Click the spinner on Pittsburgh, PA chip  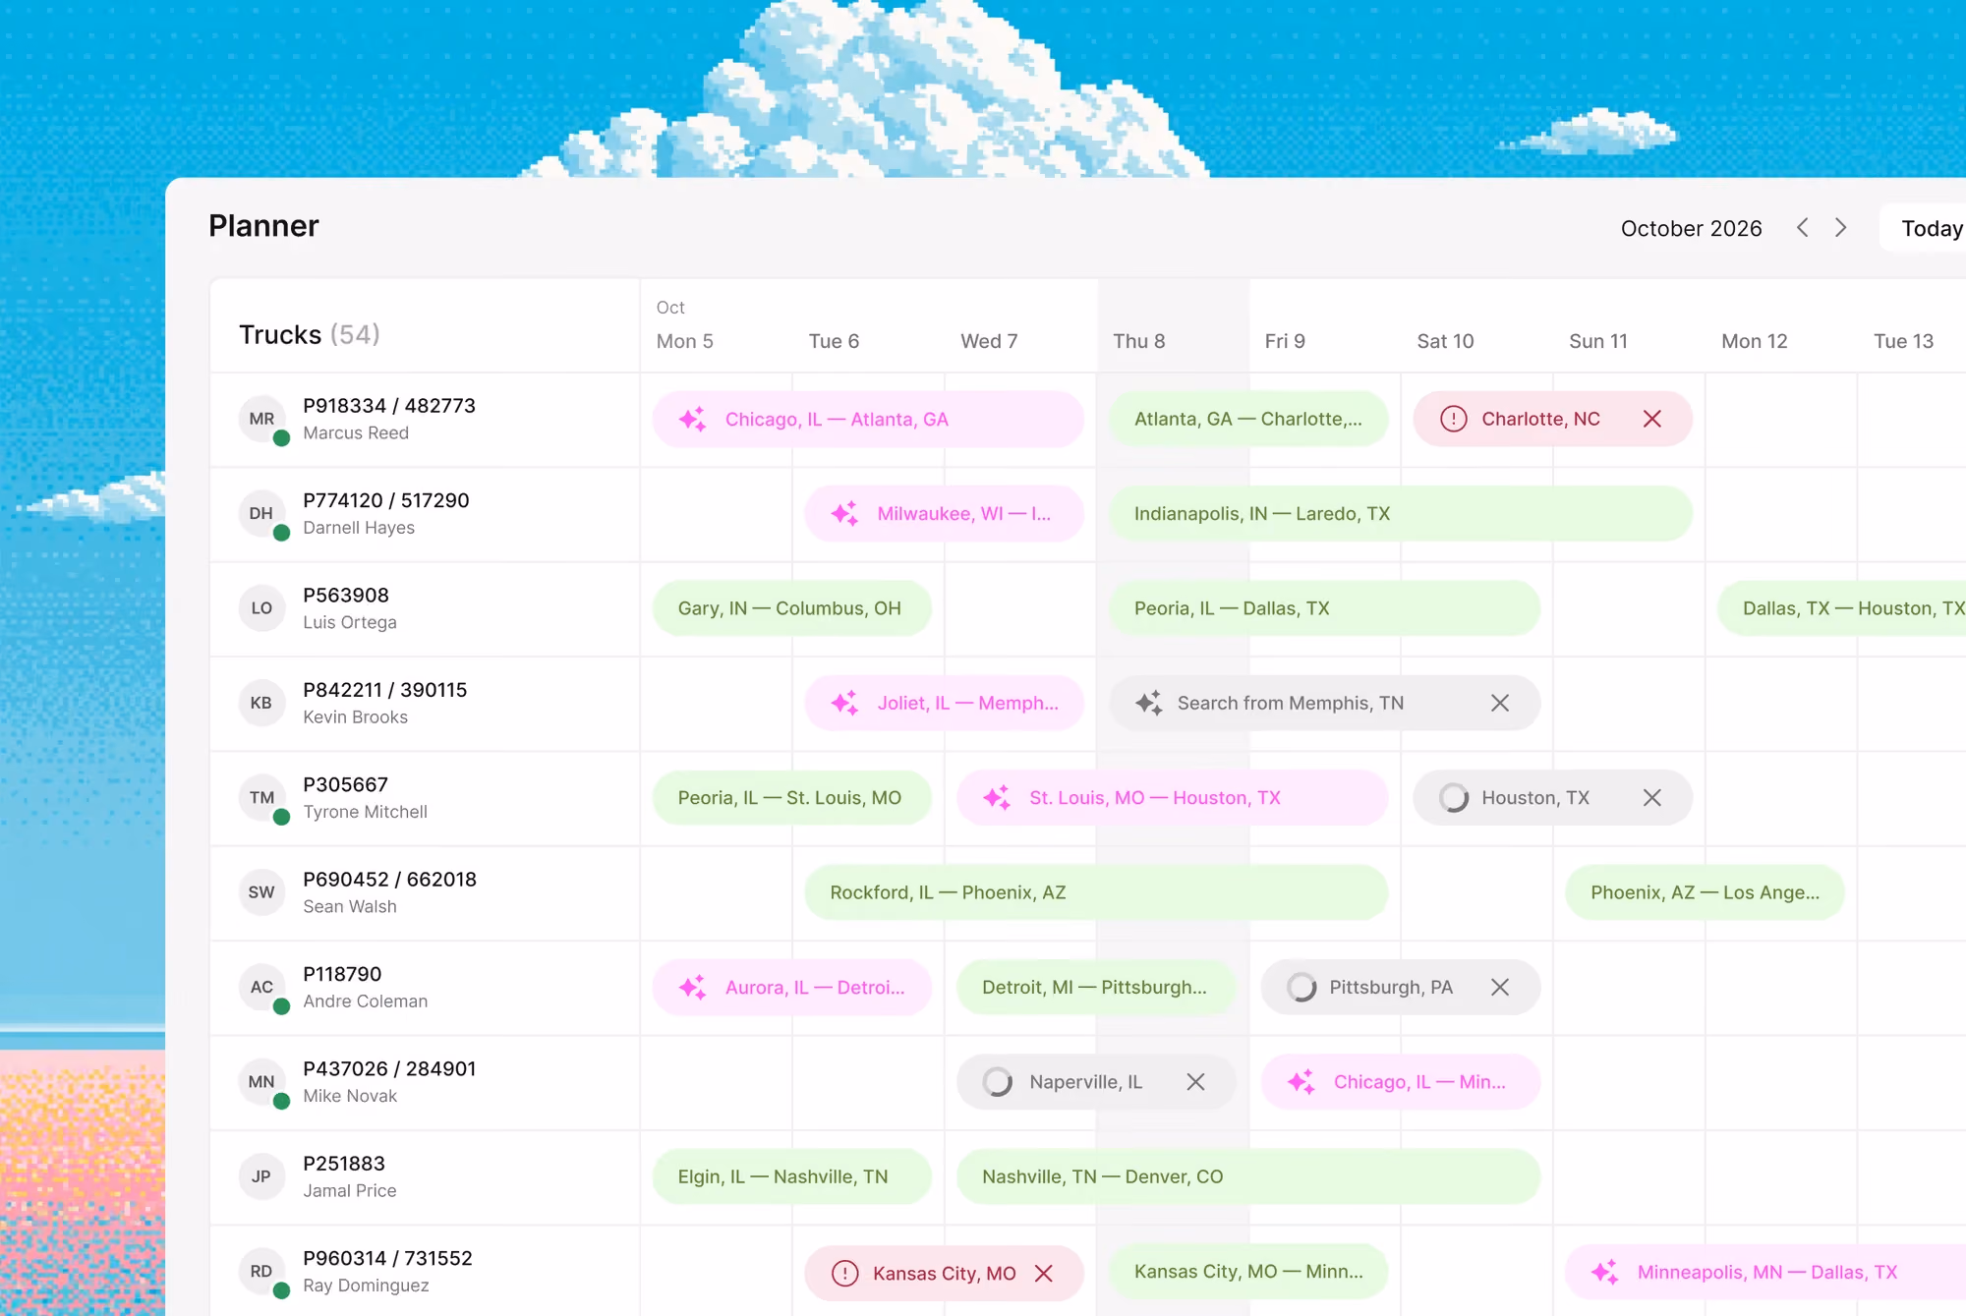click(x=1301, y=987)
